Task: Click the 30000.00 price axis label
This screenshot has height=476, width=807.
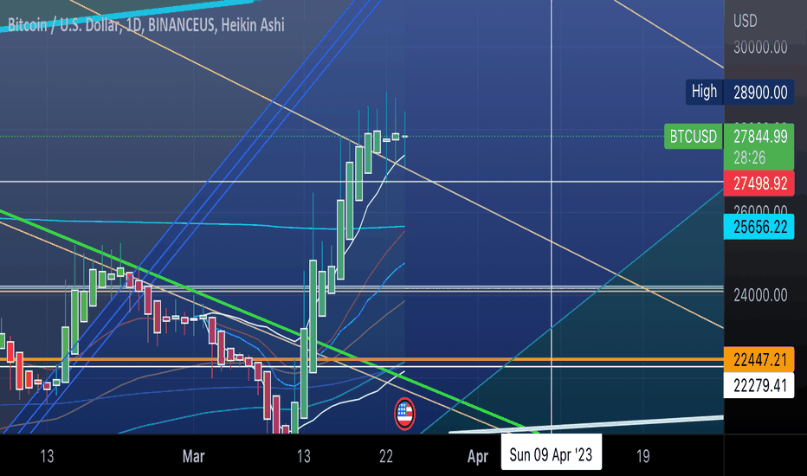Action: point(760,48)
